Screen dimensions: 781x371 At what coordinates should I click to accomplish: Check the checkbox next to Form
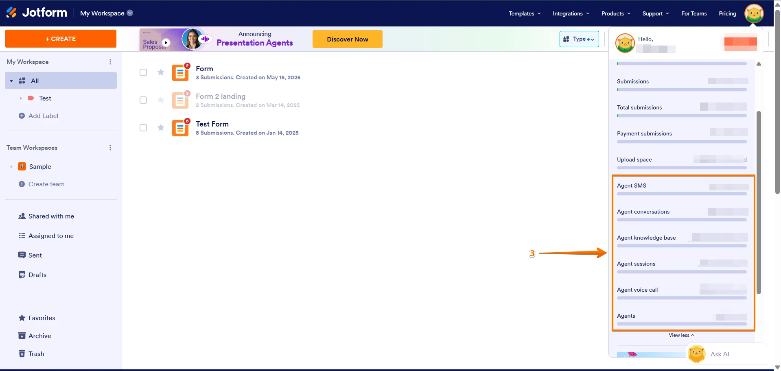pyautogui.click(x=143, y=72)
